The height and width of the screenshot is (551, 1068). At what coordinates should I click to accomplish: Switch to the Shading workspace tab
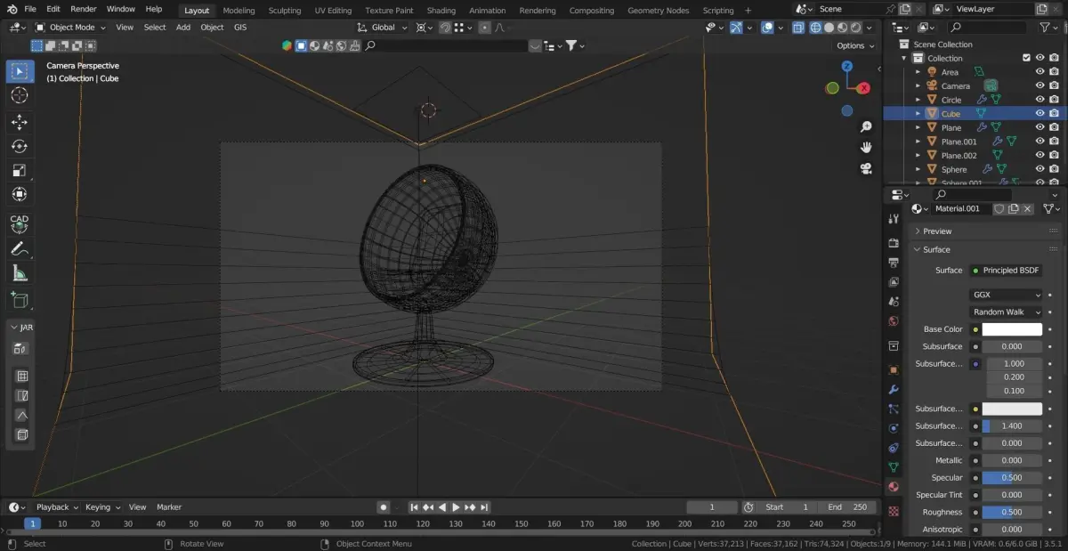(x=441, y=11)
